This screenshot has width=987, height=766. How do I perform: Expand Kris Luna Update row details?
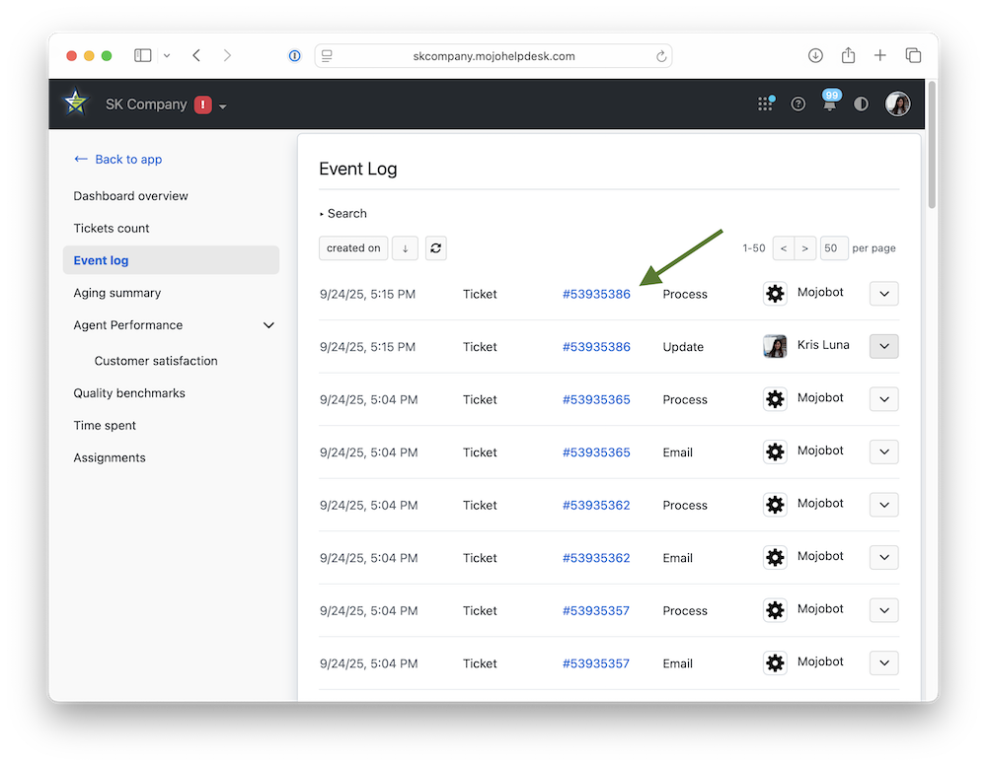[883, 346]
